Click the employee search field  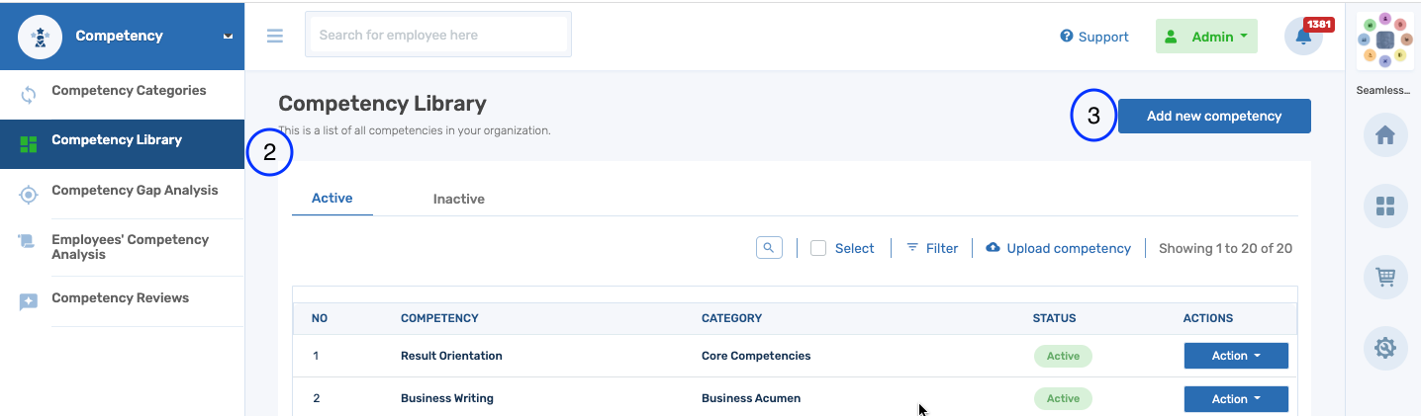point(437,35)
